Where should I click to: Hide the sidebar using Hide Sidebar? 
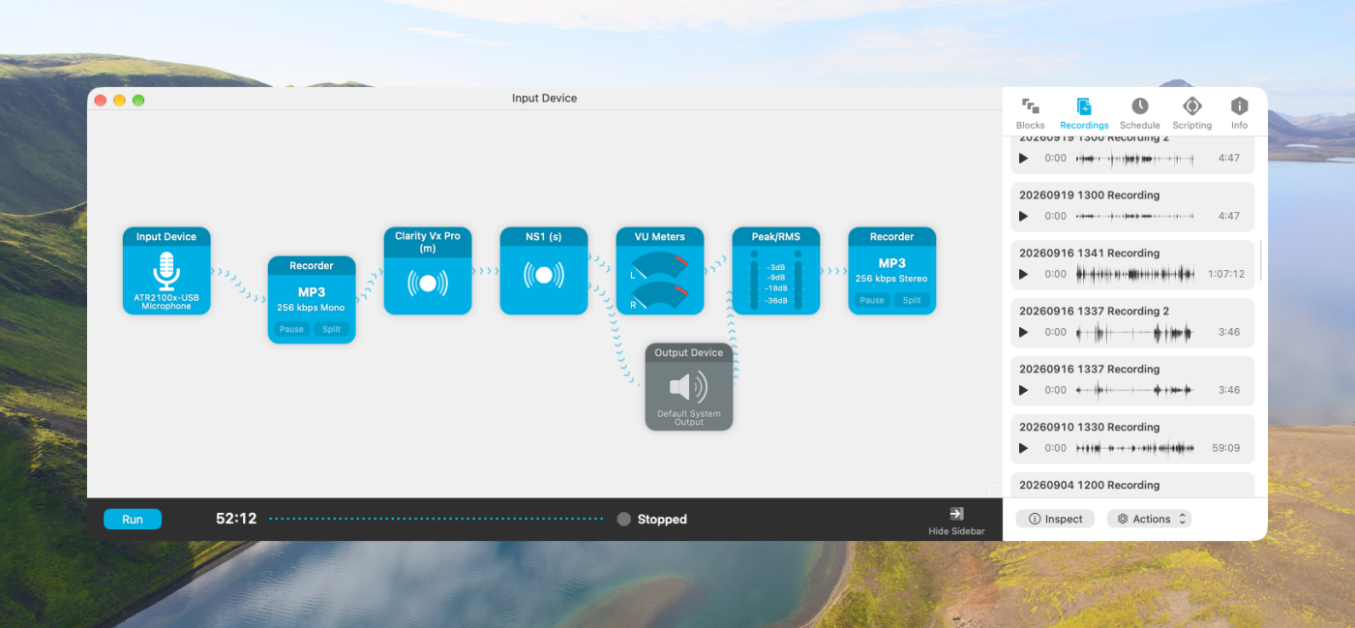coord(956,520)
